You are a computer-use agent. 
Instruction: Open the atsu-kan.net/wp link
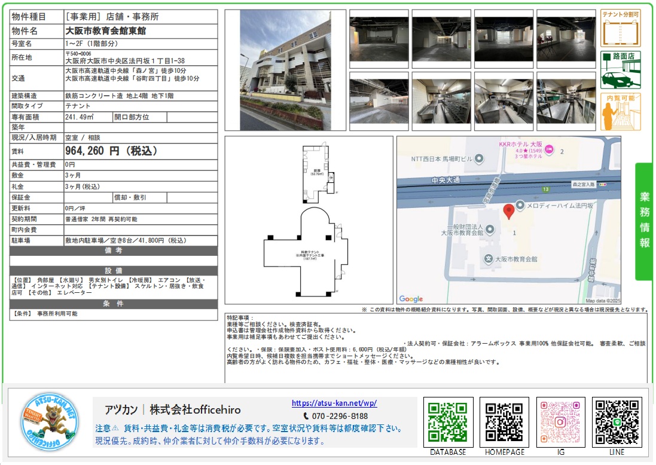pyautogui.click(x=334, y=403)
